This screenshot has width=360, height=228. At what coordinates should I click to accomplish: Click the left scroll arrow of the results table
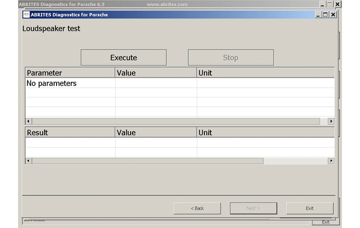point(29,161)
